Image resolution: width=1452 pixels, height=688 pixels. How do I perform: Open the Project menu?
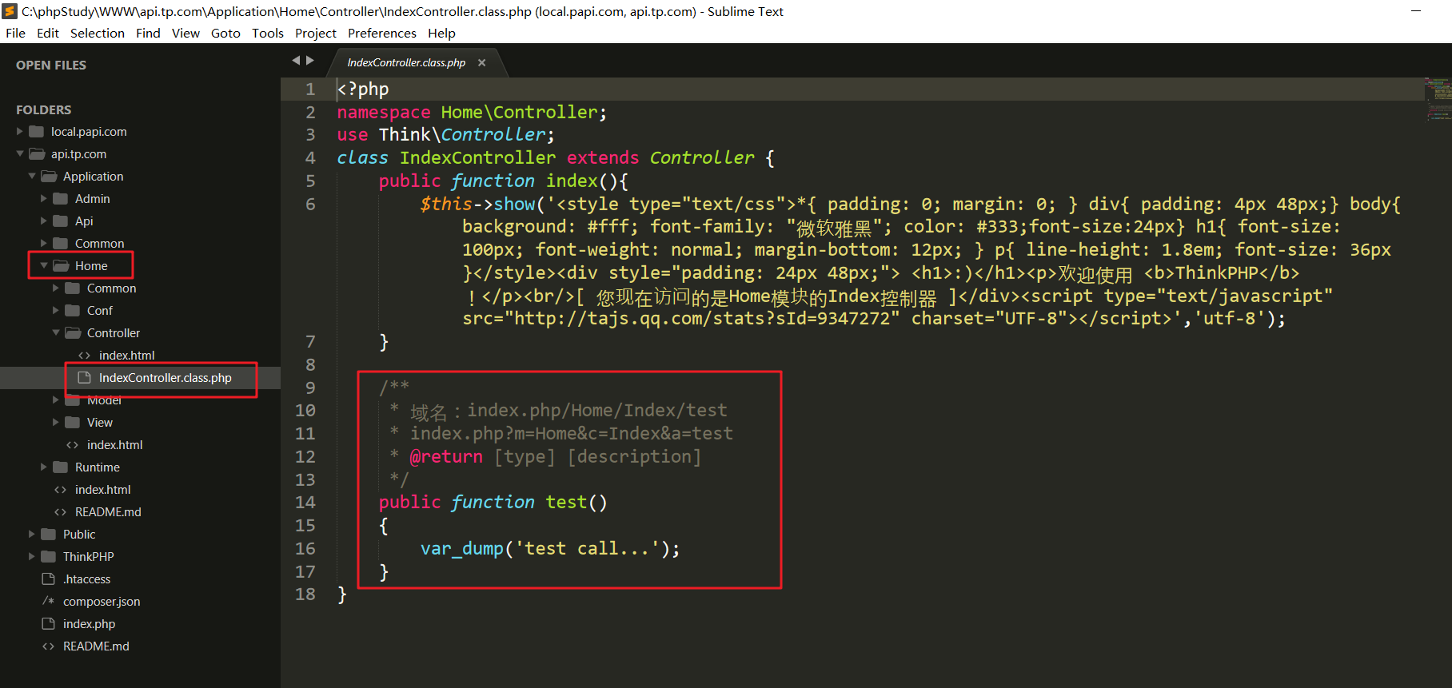coord(316,33)
